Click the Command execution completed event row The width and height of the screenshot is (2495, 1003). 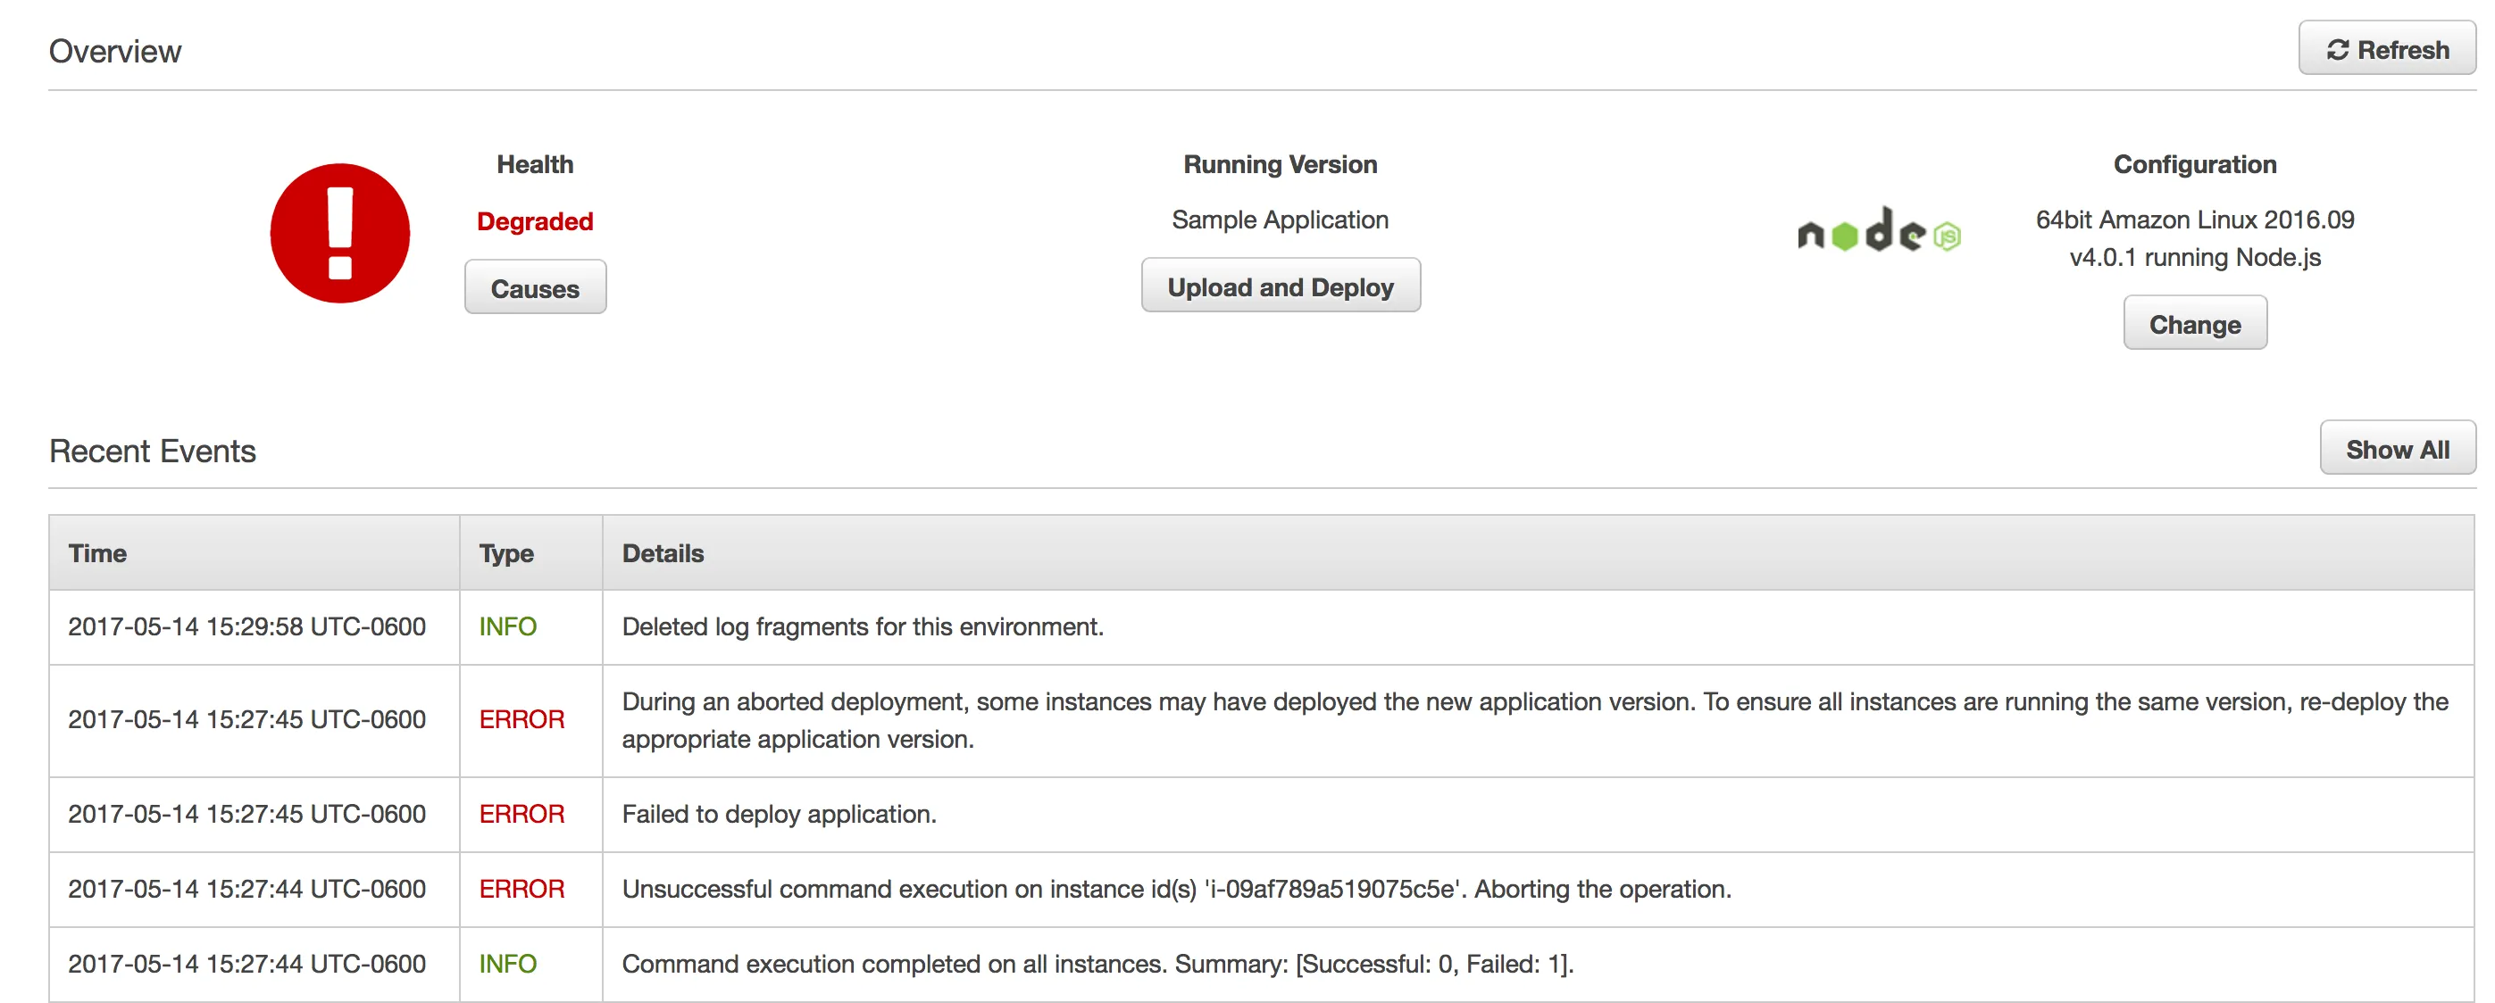click(1097, 965)
